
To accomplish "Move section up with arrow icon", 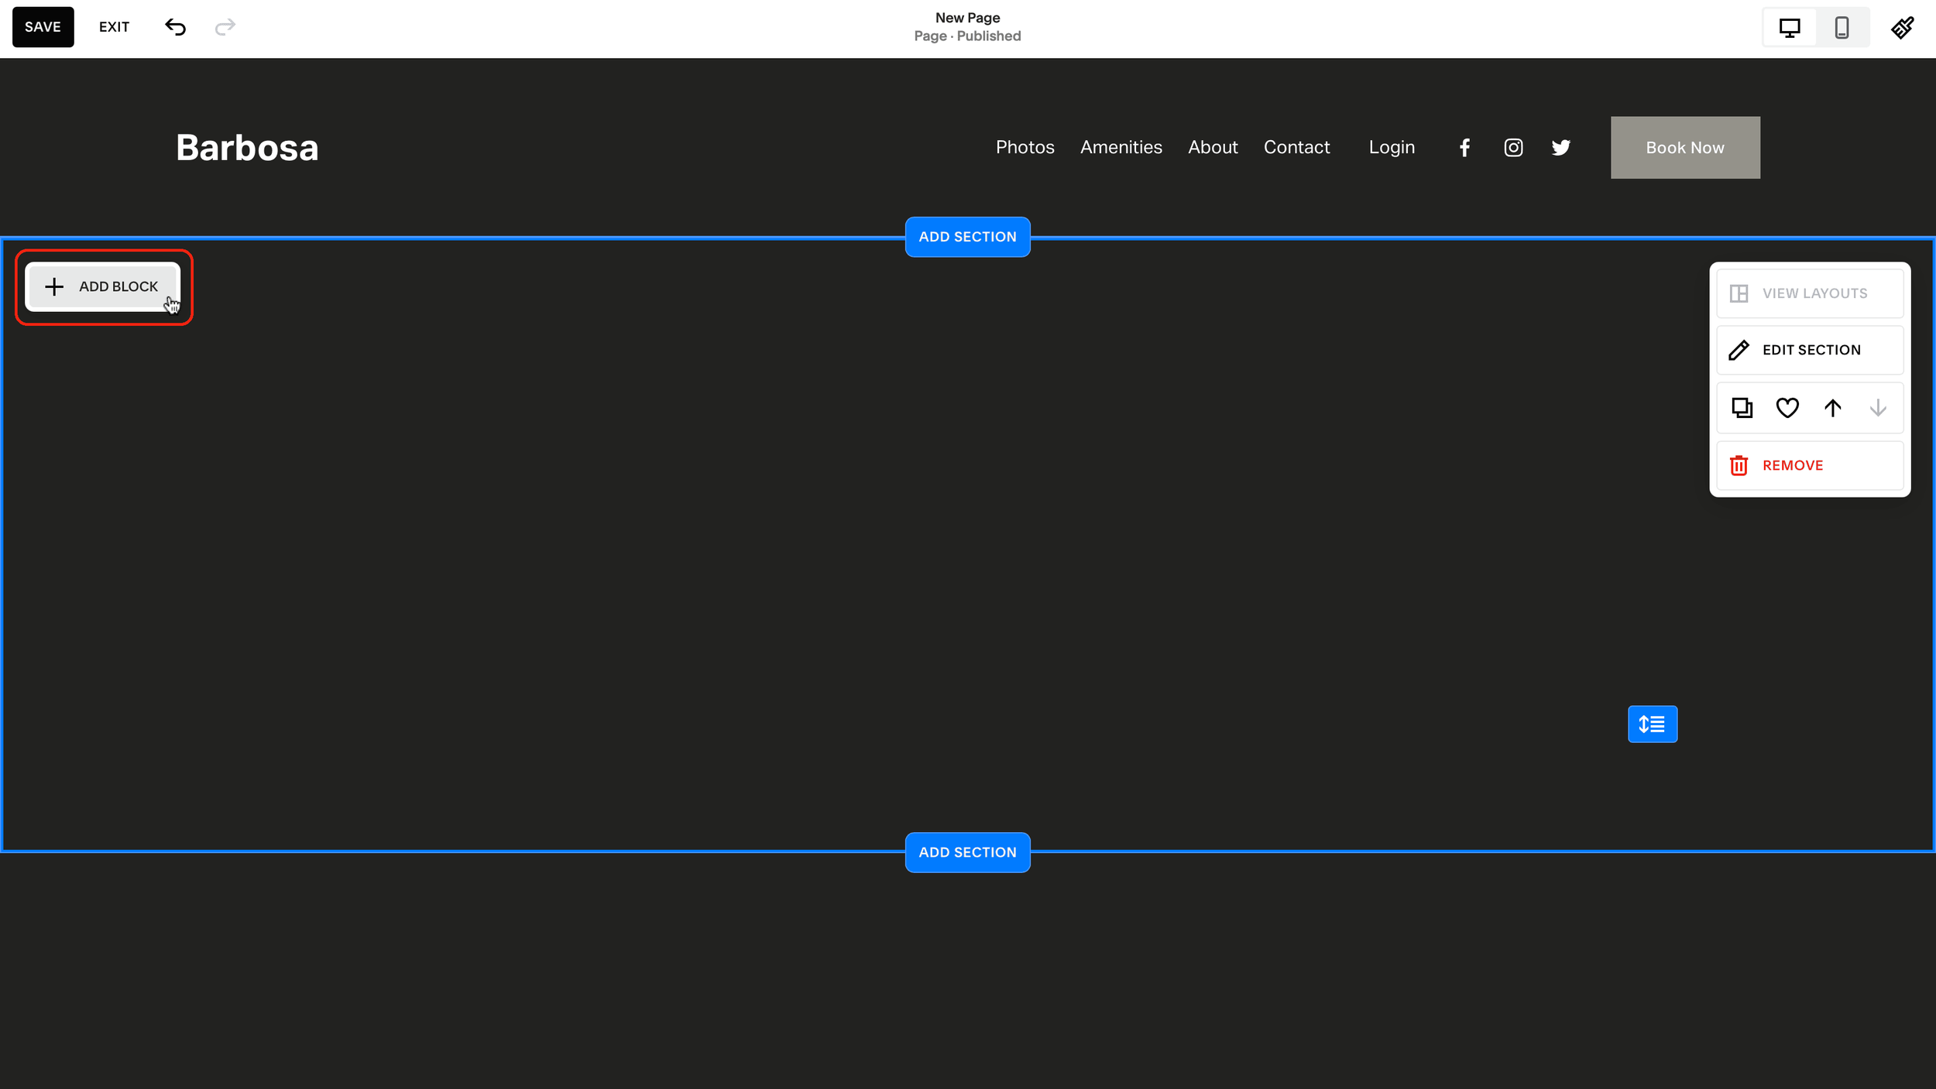I will click(x=1832, y=408).
